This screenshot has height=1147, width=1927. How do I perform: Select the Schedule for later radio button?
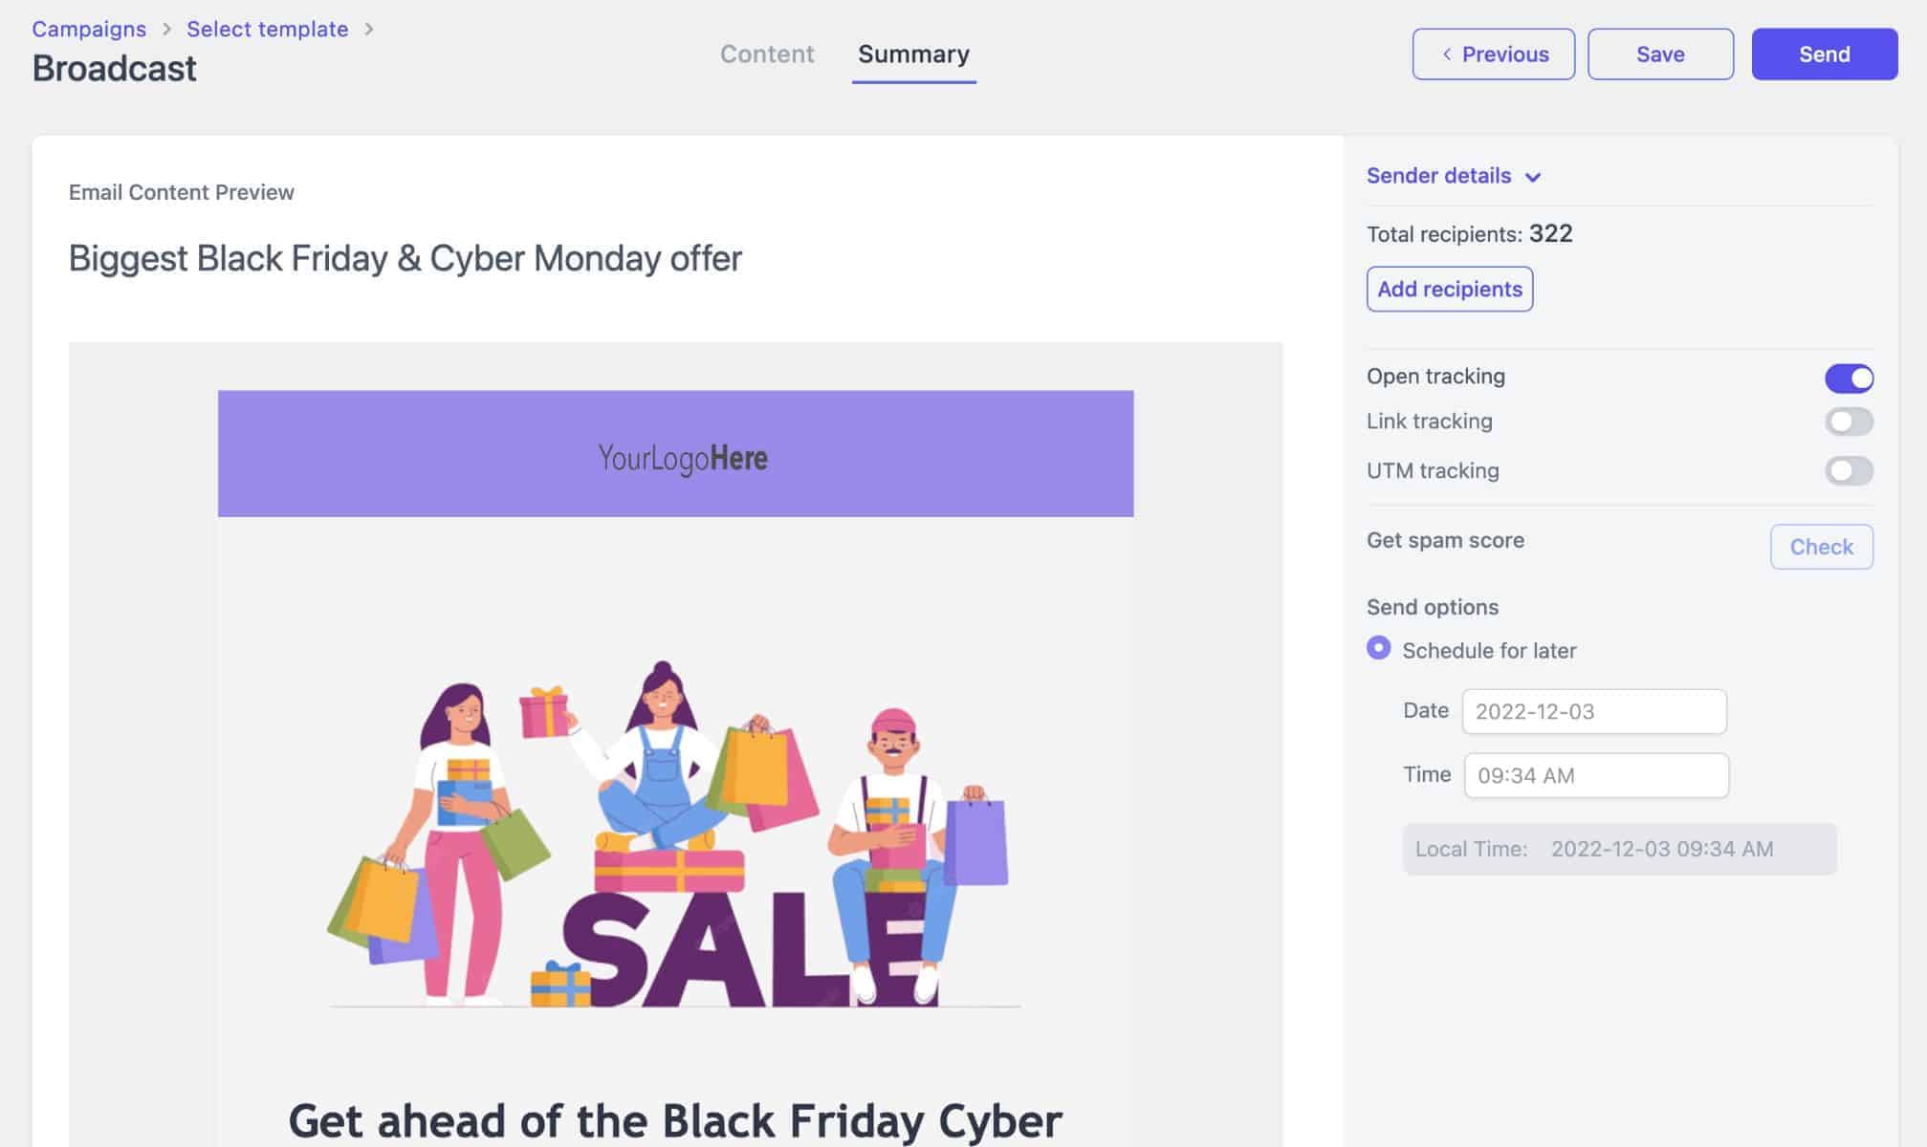pyautogui.click(x=1378, y=649)
